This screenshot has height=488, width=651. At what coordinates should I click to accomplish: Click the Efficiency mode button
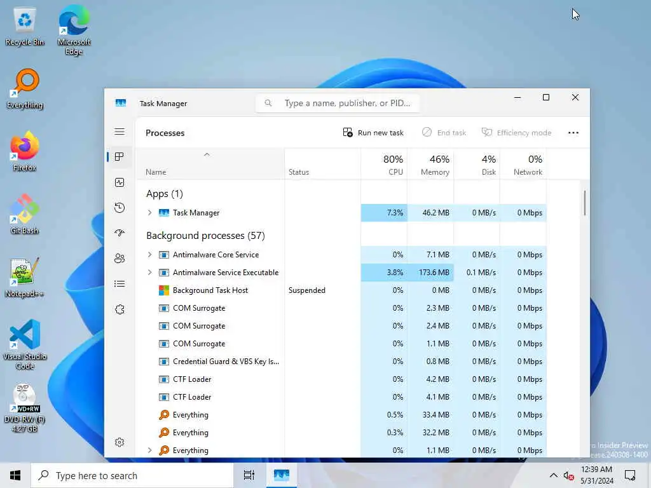[516, 133]
